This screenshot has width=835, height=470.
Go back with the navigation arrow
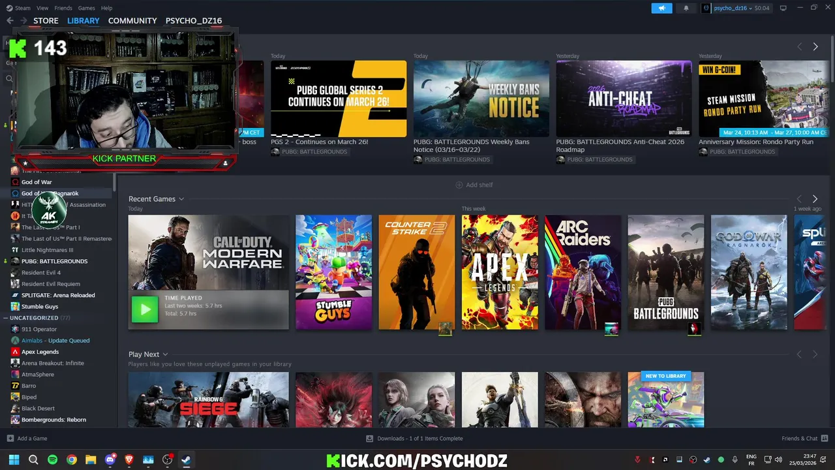[10, 21]
